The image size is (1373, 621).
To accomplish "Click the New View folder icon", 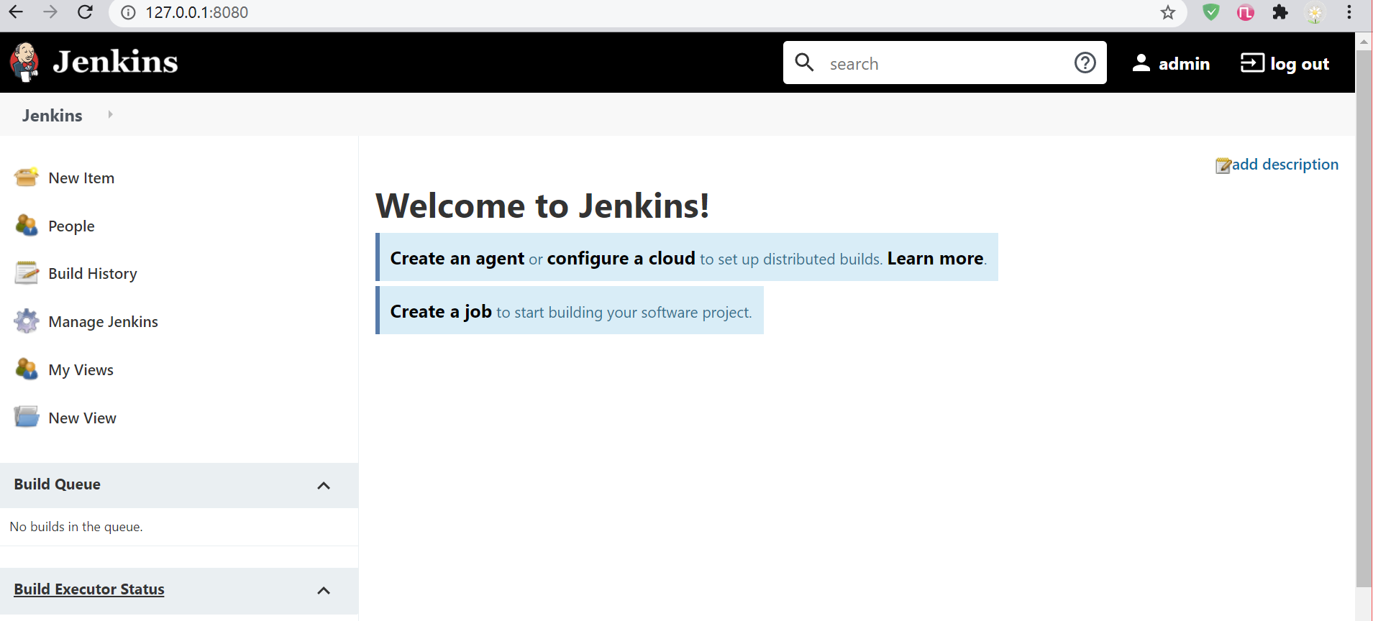I will coord(27,417).
